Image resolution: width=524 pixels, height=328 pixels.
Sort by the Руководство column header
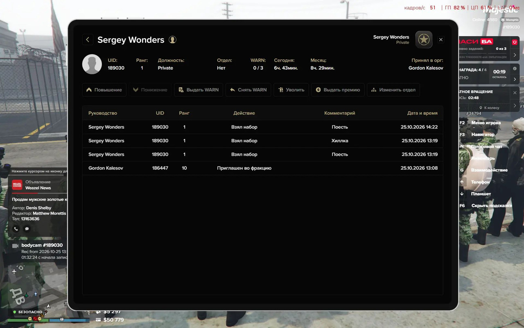click(x=103, y=113)
